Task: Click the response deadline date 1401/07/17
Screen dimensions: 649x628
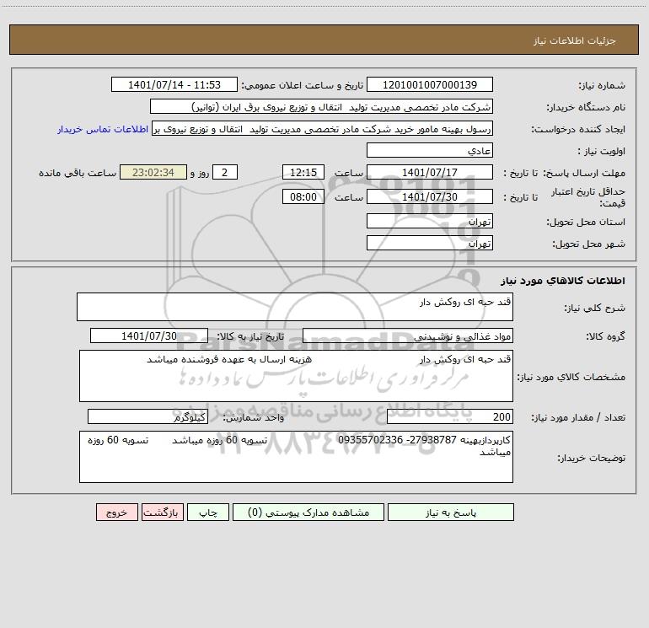Action: point(430,172)
